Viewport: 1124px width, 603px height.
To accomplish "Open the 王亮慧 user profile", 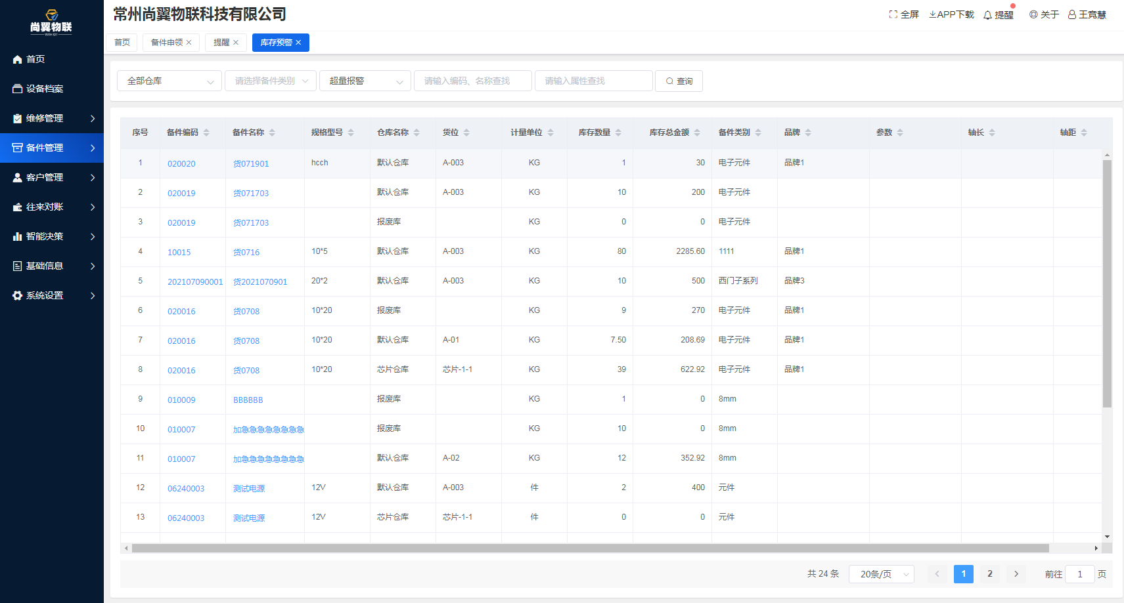I will 1087,14.
